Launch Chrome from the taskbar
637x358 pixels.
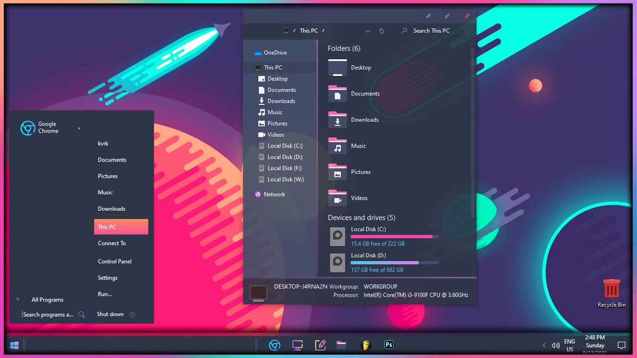[274, 345]
